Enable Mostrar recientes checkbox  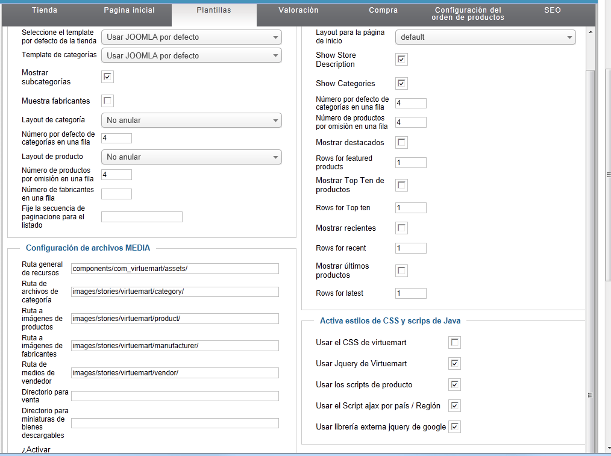401,228
